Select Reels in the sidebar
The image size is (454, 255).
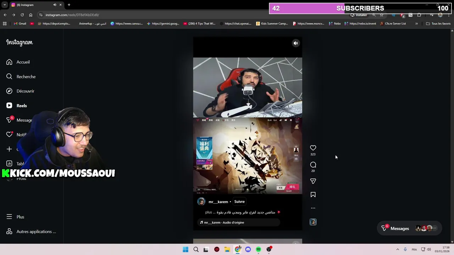[17, 106]
